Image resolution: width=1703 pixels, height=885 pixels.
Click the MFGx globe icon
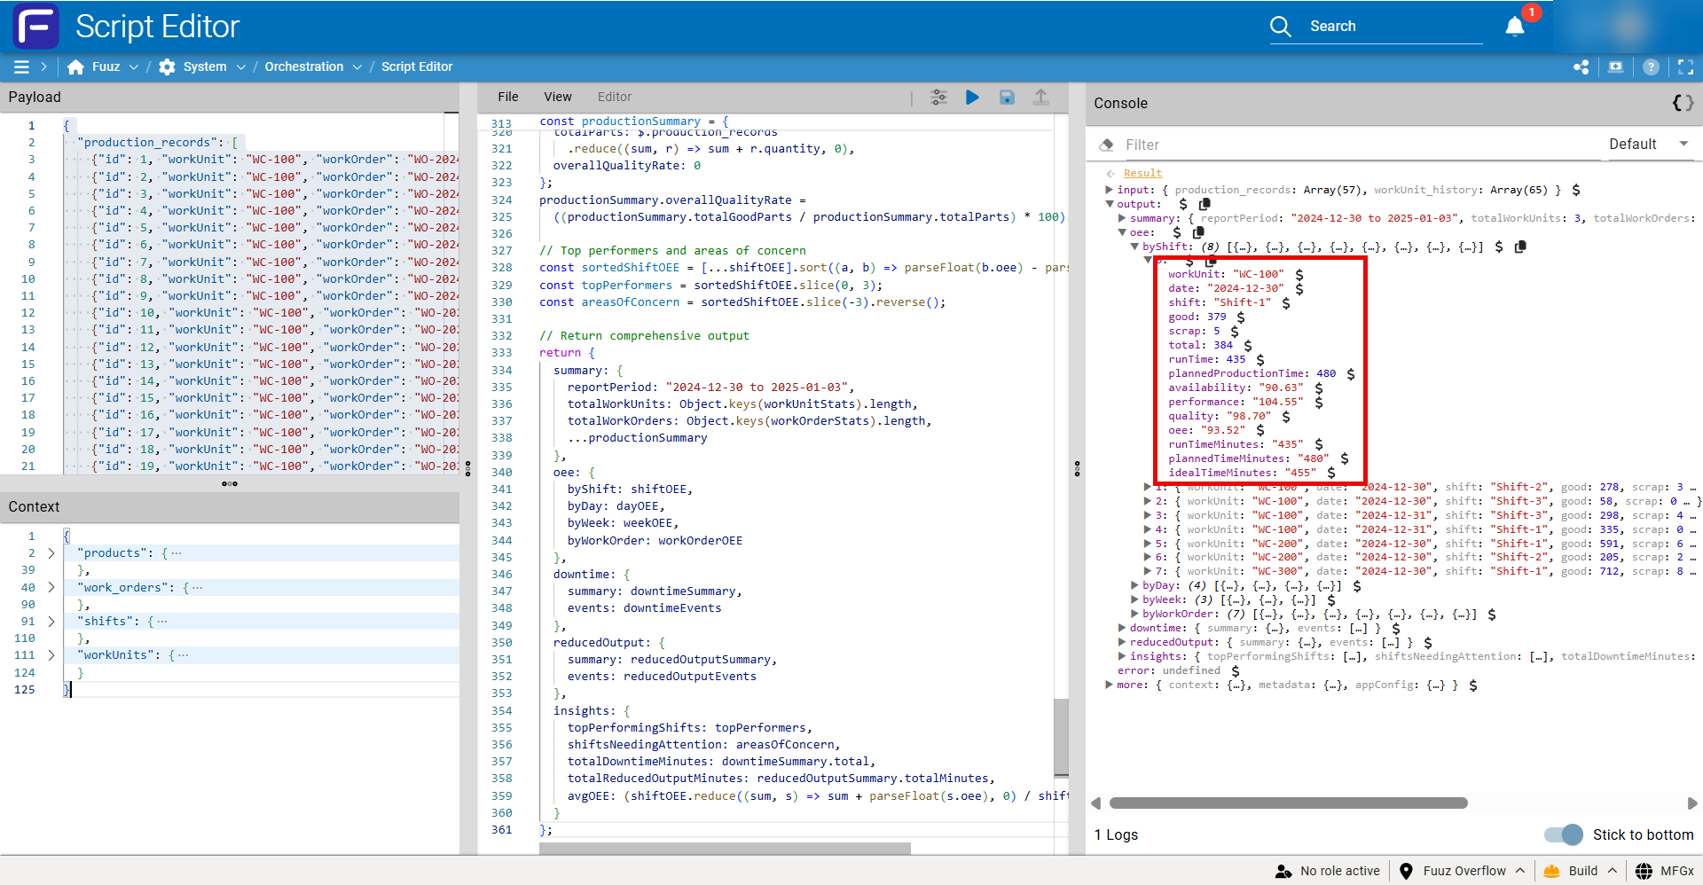point(1644,871)
